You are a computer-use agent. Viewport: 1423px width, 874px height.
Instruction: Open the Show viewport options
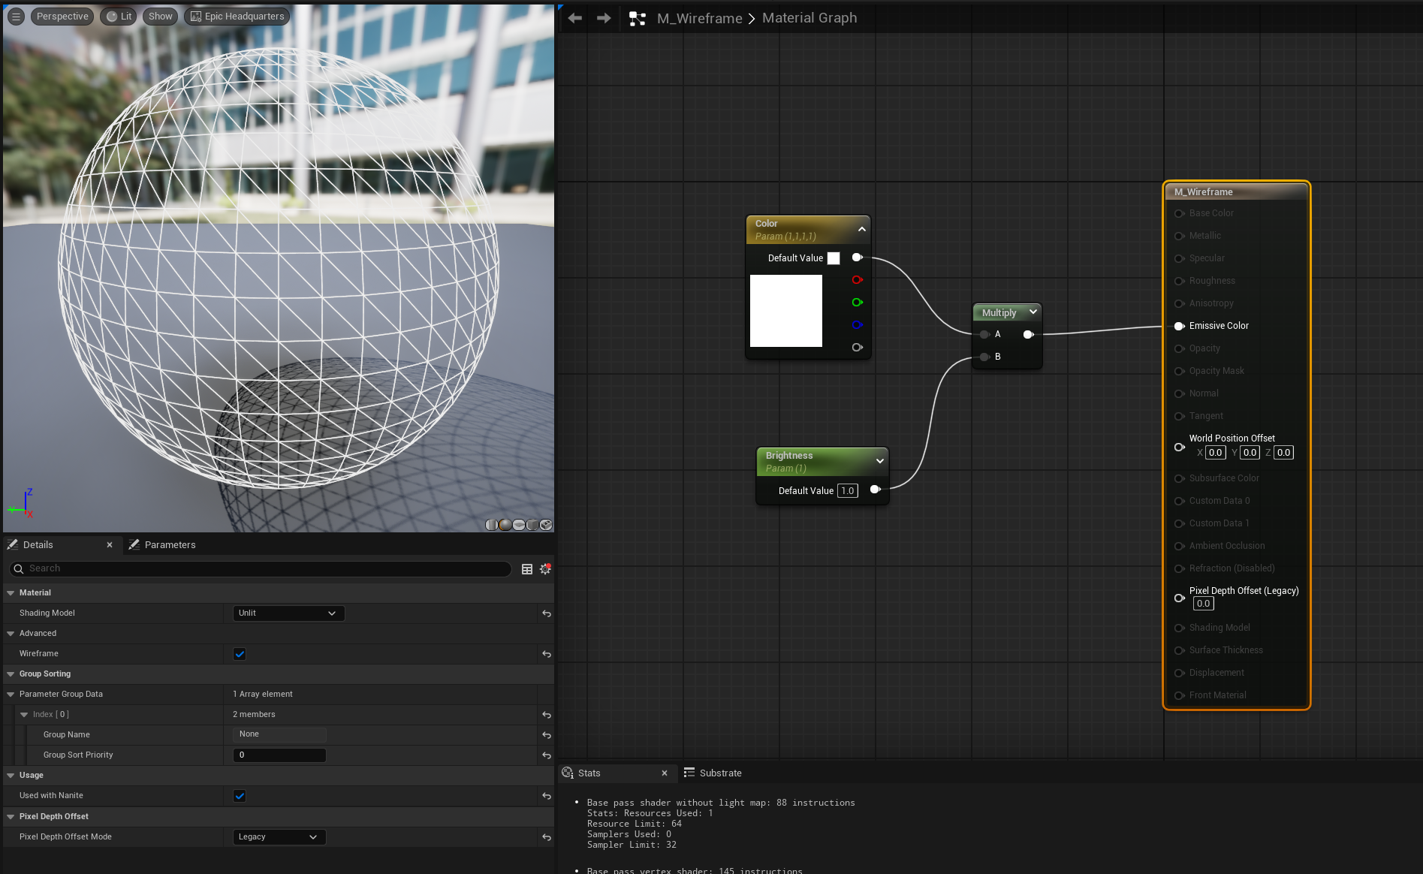point(160,17)
